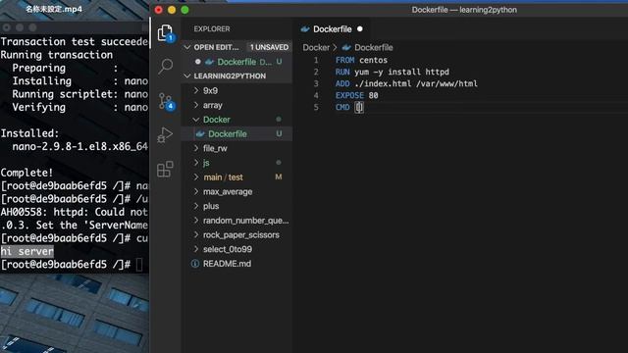
Task: Expand the rock_paper_scissors folder
Action: point(196,234)
